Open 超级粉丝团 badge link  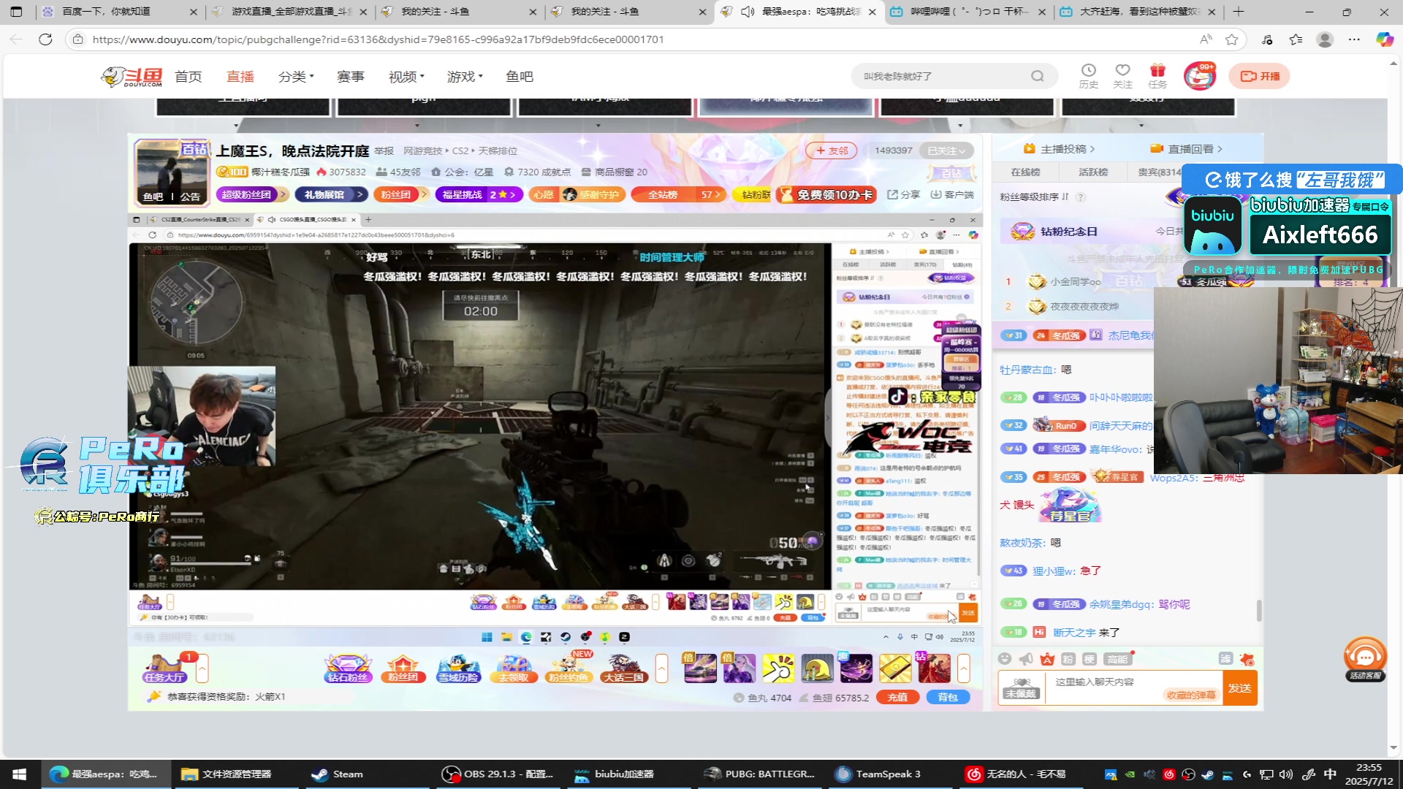(x=252, y=194)
